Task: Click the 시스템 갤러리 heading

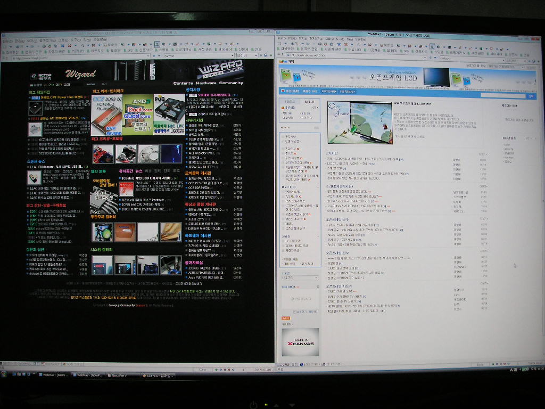Action: [x=102, y=250]
